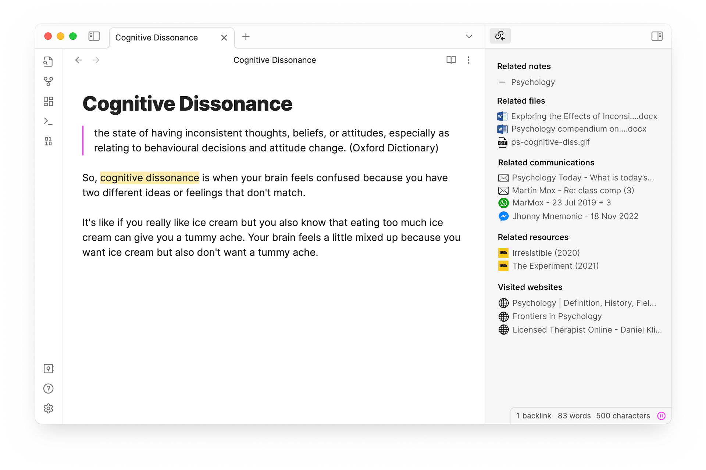Open the help question mark icon
Image resolution: width=706 pixels, height=470 pixels.
pyautogui.click(x=48, y=388)
